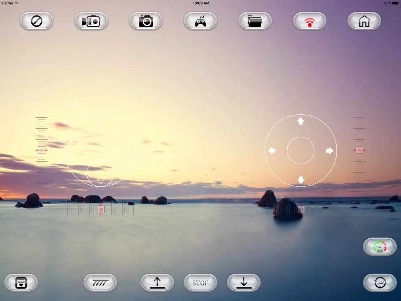Click the 32 marker under the right joystick
Screen dimensions: 401x301
(301, 209)
